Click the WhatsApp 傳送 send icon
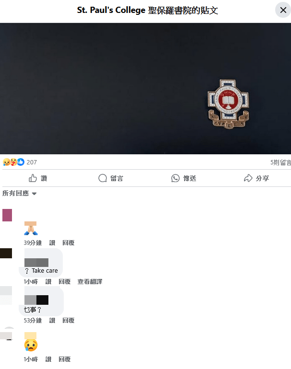291x369 pixels. pyautogui.click(x=175, y=178)
